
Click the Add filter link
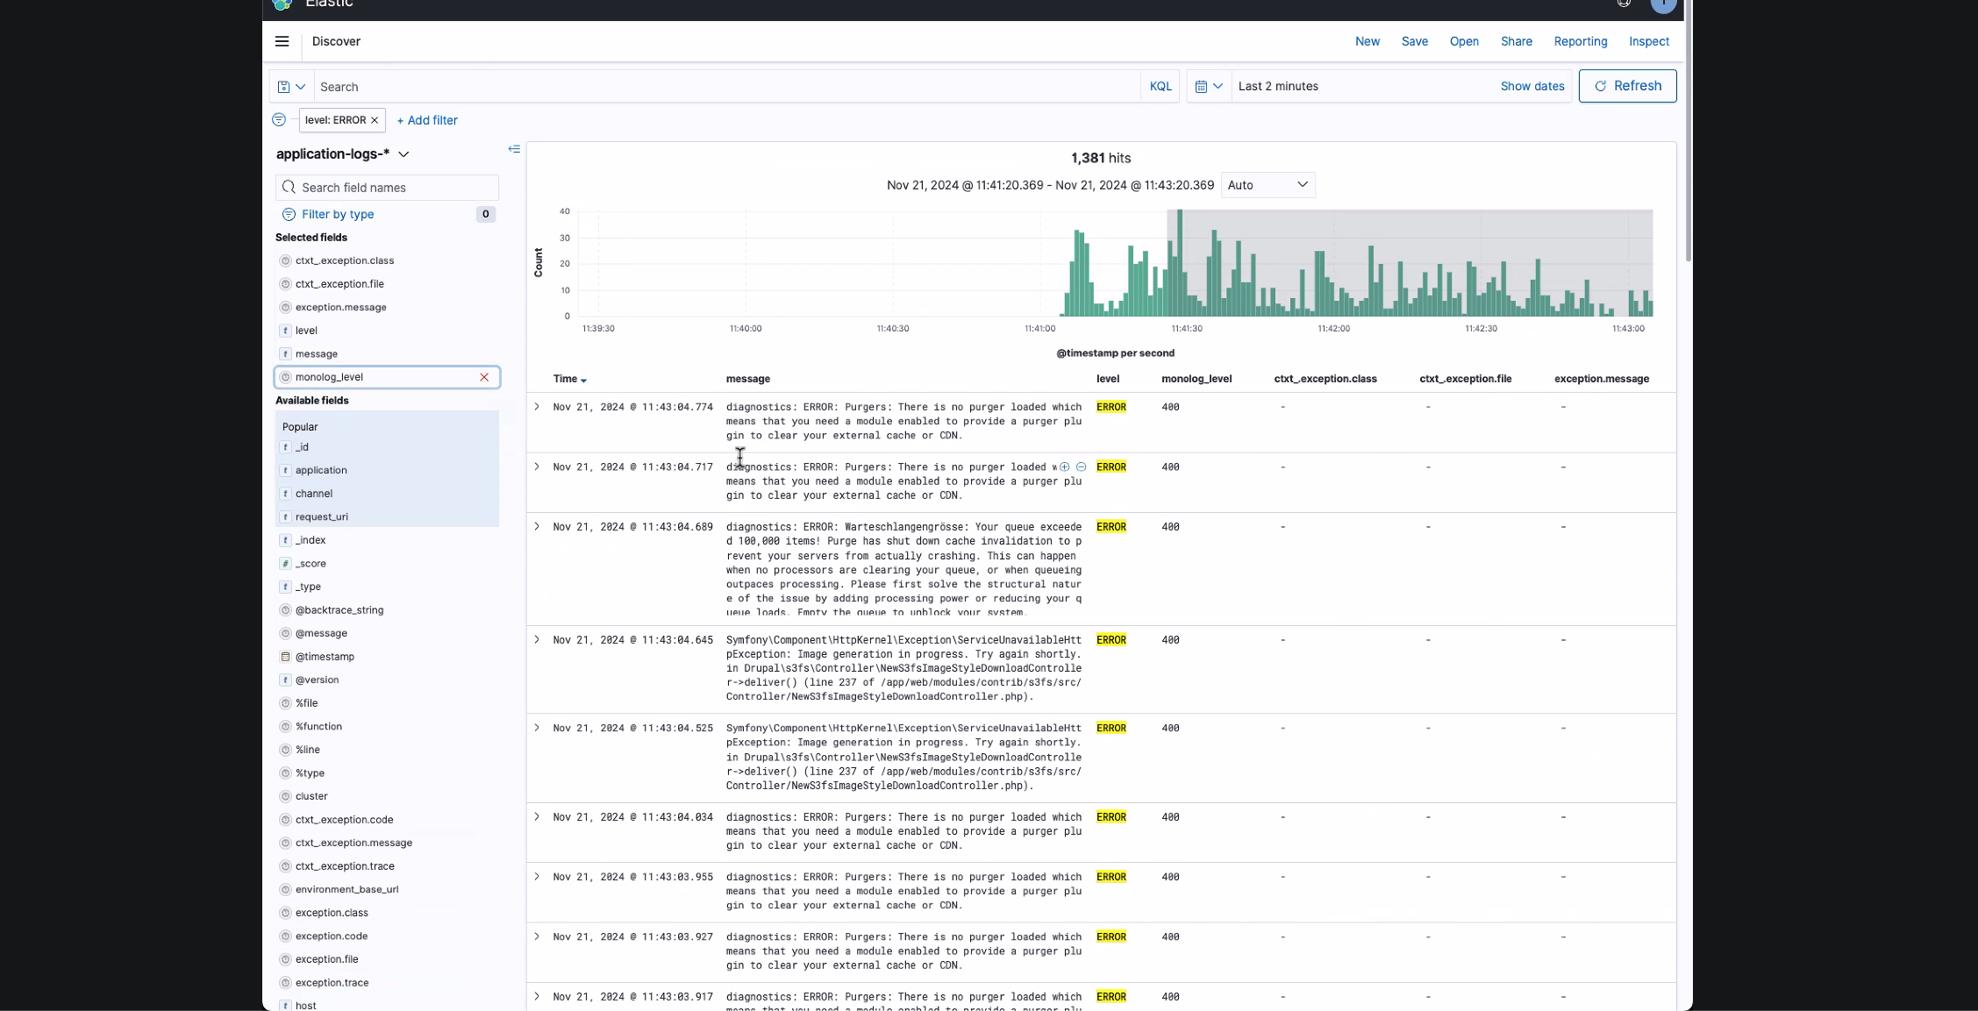[427, 120]
